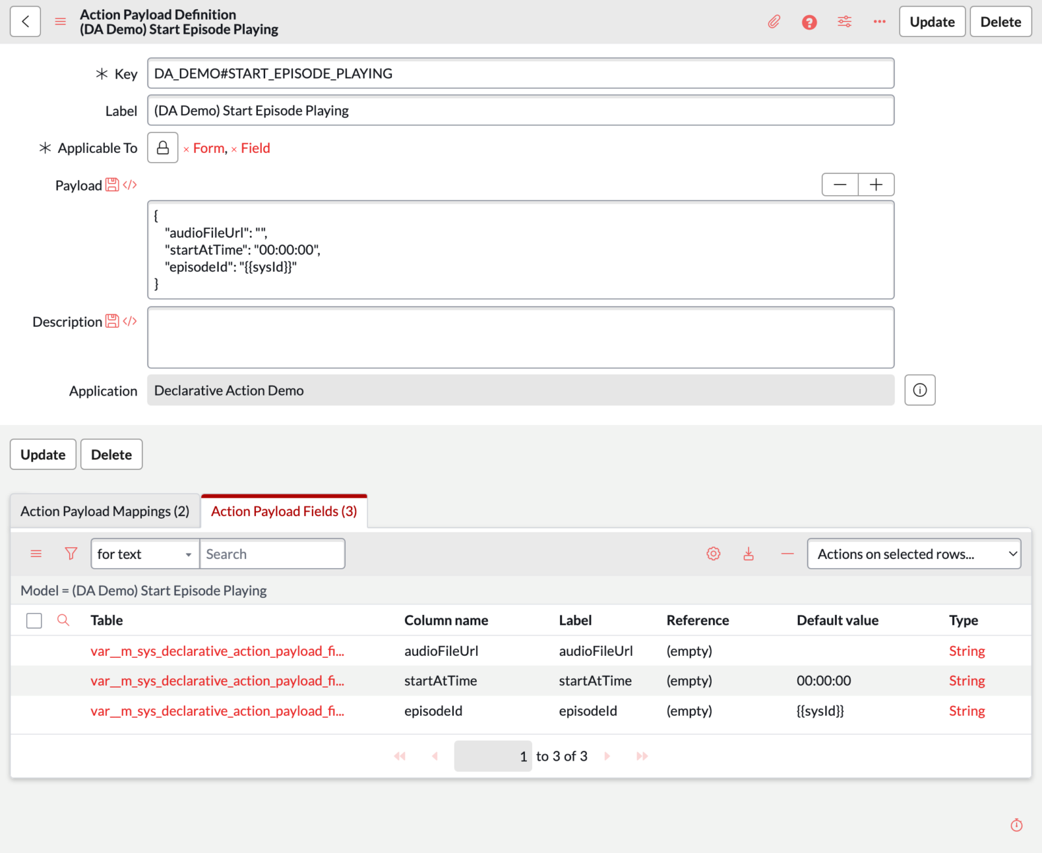The height and width of the screenshot is (853, 1042).
Task: Export list with download icon
Action: pyautogui.click(x=749, y=554)
